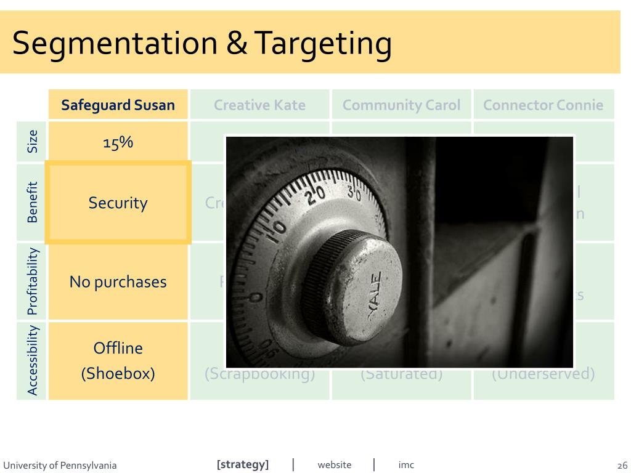Select the 'Creative Kate' column header
The height and width of the screenshot is (473, 631).
pos(259,105)
